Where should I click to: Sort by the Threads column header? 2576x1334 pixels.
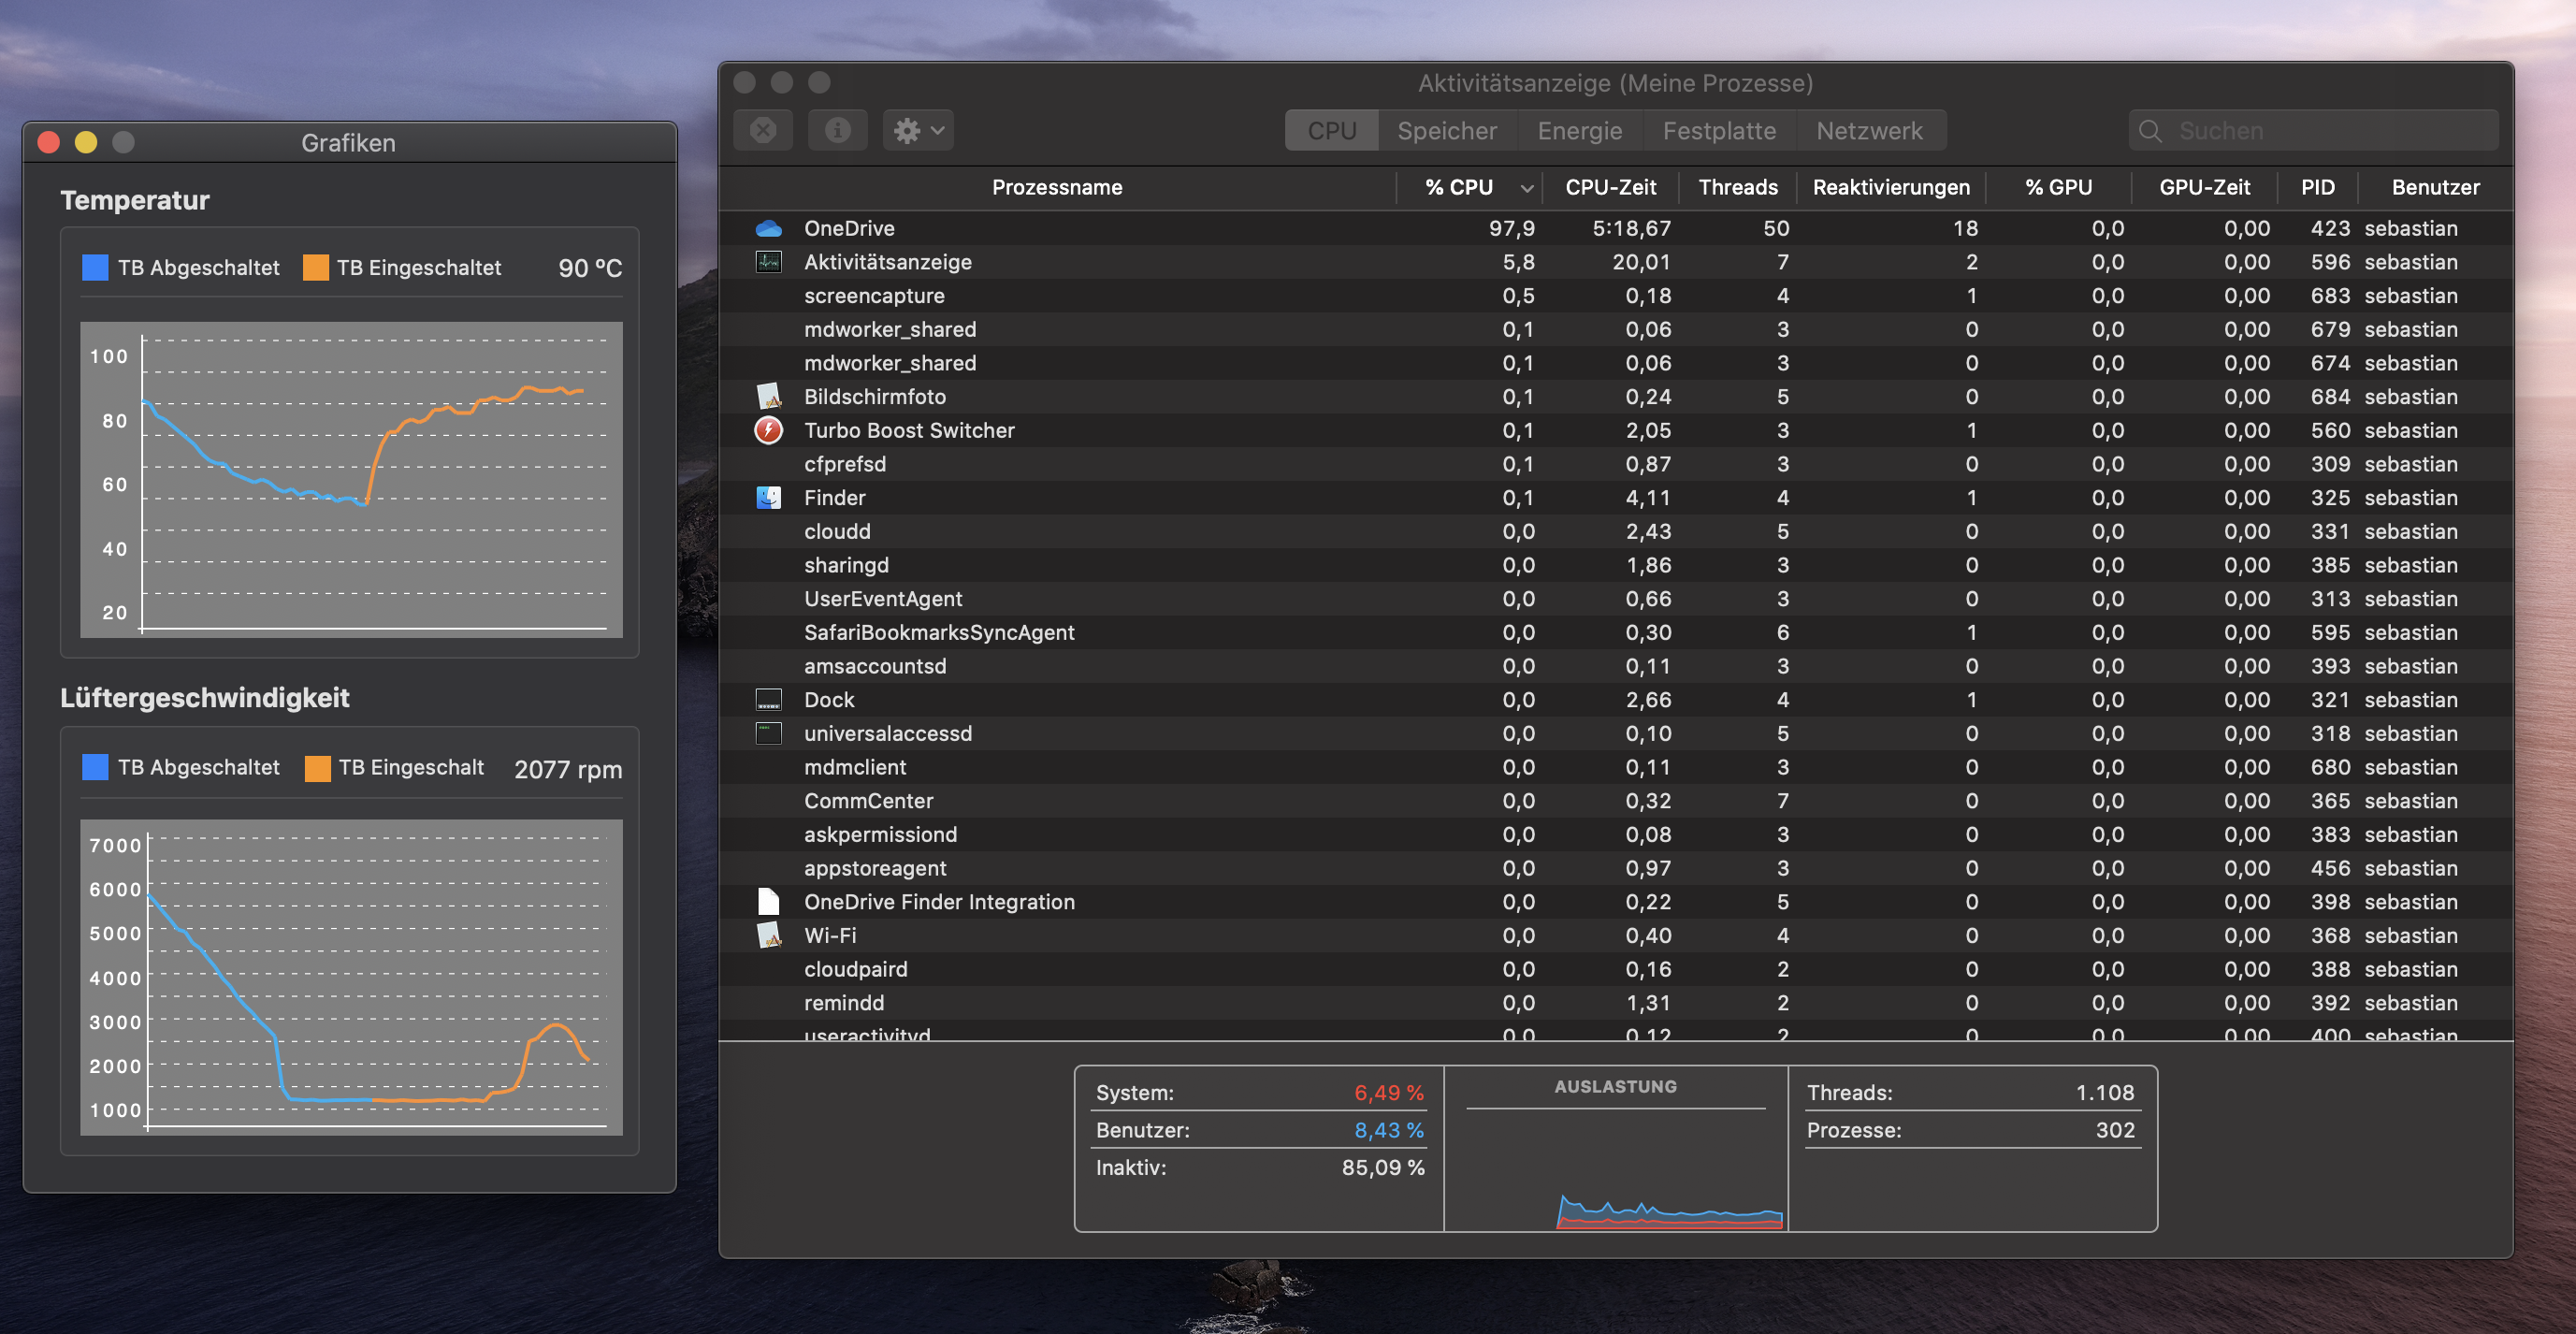pos(1737,188)
